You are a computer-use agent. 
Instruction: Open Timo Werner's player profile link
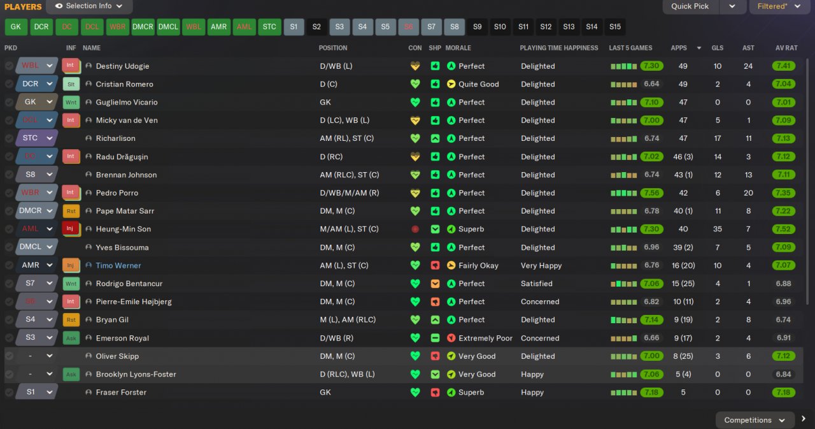pos(118,265)
